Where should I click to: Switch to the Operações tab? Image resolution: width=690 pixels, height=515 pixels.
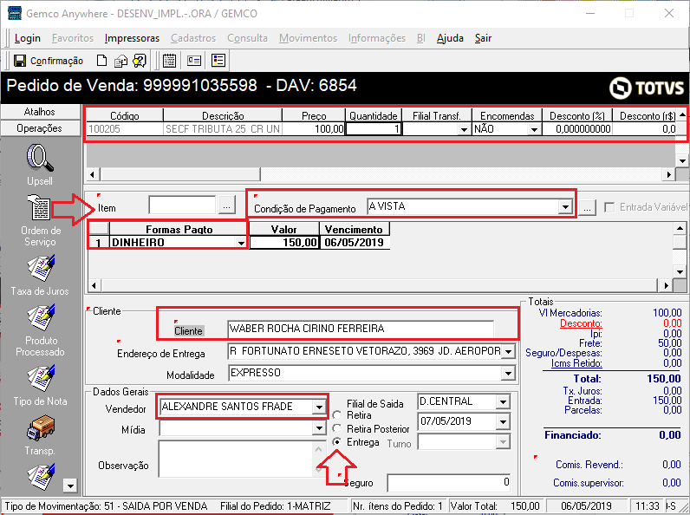click(x=40, y=128)
